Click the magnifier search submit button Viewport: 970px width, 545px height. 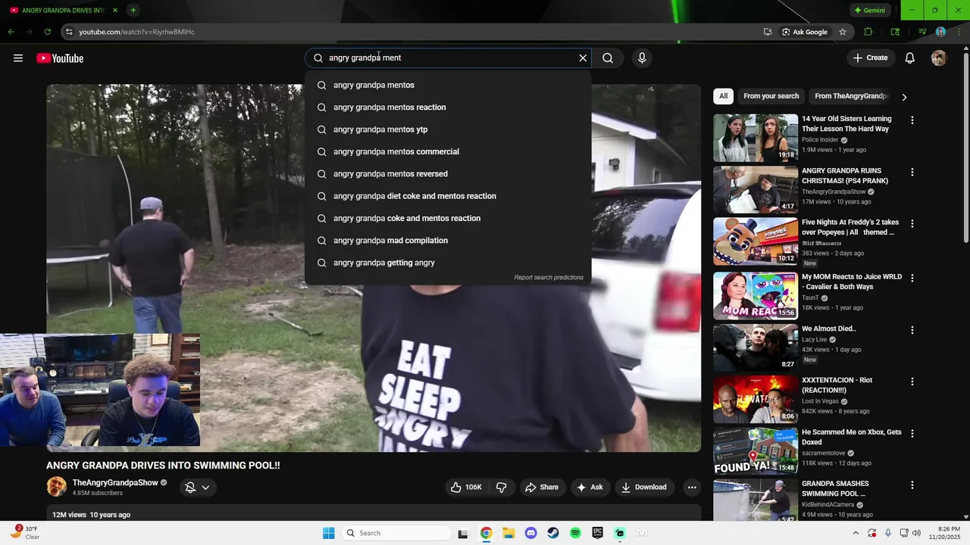[608, 58]
